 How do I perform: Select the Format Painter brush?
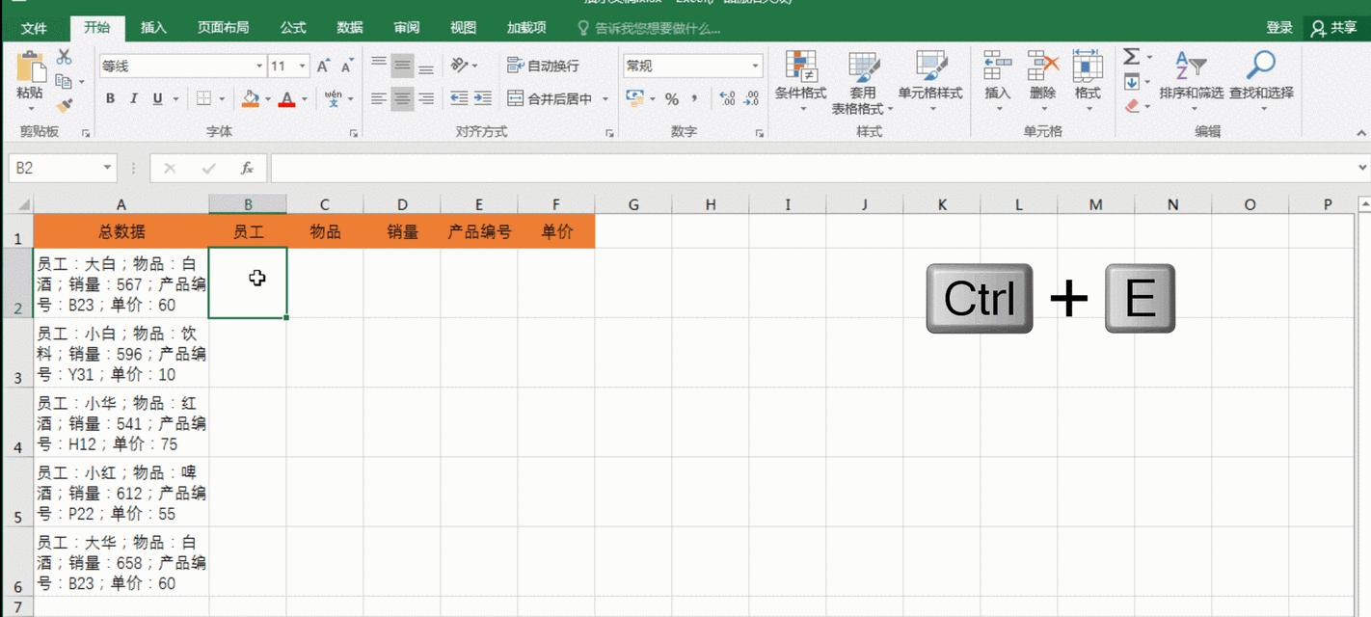click(x=65, y=105)
